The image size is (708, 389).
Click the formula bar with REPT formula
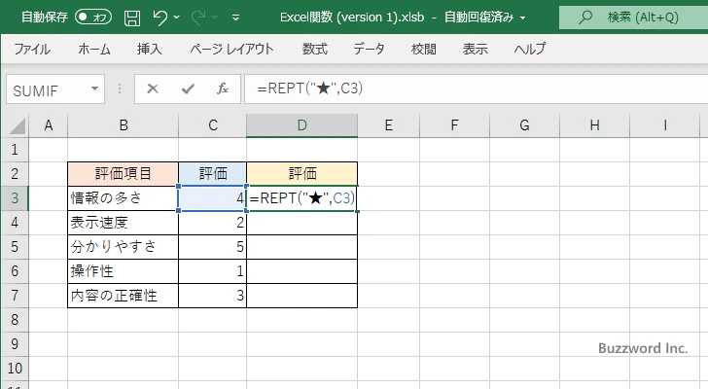point(476,88)
